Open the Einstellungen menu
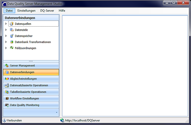191x125 pixels. 27,11
